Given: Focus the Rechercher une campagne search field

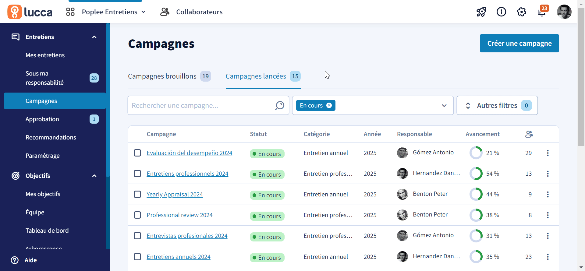Looking at the screenshot, I should (x=208, y=105).
